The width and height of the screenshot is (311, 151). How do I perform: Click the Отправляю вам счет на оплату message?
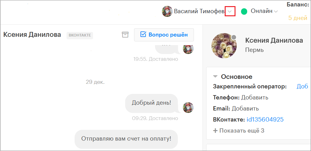pos(126,138)
